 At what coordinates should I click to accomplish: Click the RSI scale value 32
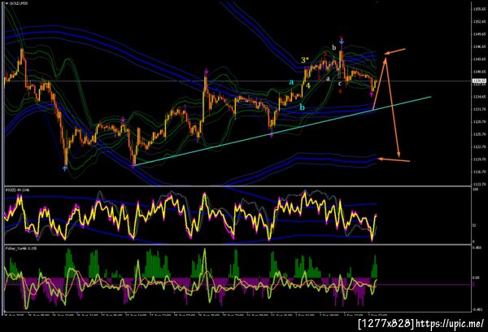(475, 225)
